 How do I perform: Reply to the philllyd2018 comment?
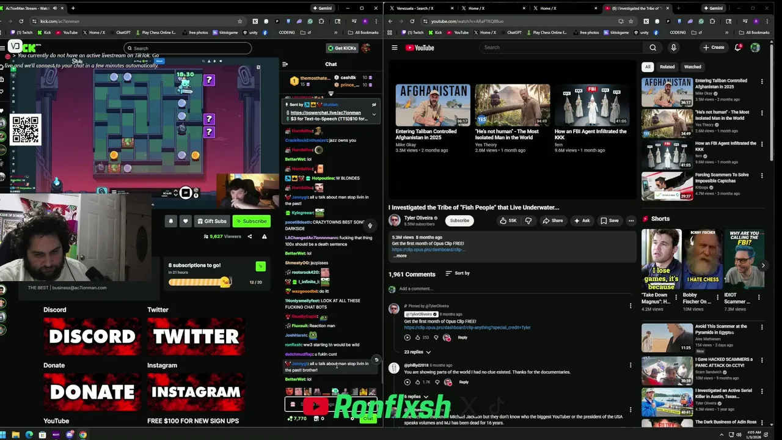point(464,382)
